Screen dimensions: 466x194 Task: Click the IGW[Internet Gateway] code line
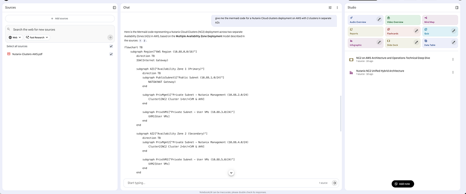(x=152, y=60)
